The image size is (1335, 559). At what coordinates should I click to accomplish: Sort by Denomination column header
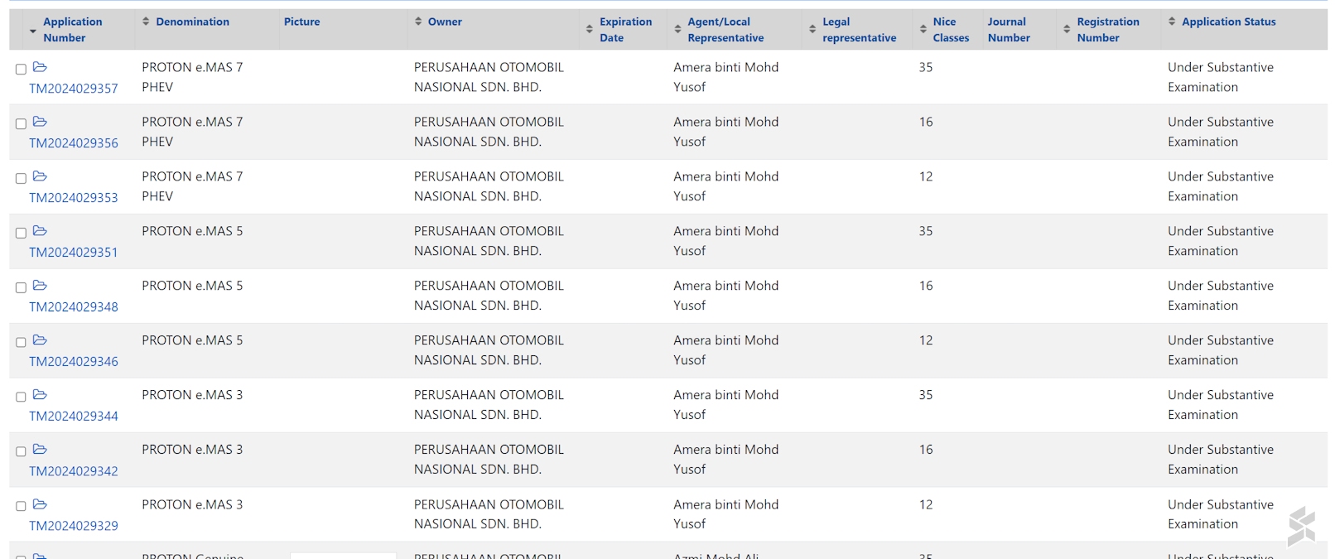191,22
